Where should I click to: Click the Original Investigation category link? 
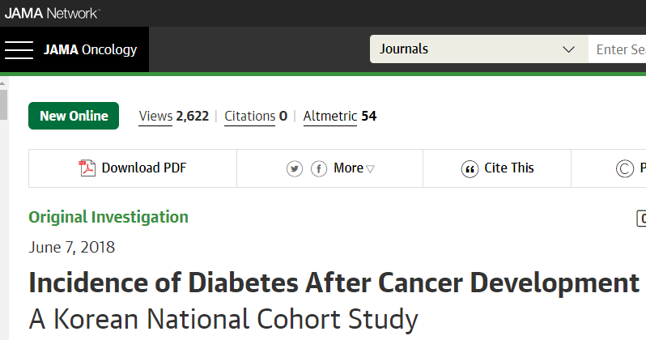pos(108,217)
